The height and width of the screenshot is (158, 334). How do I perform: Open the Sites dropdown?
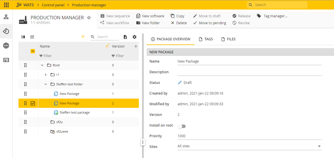pos(249,146)
